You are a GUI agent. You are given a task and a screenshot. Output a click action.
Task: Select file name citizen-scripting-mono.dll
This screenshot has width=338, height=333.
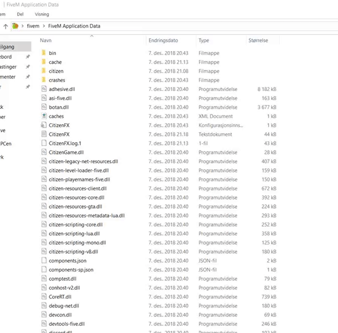(78, 243)
